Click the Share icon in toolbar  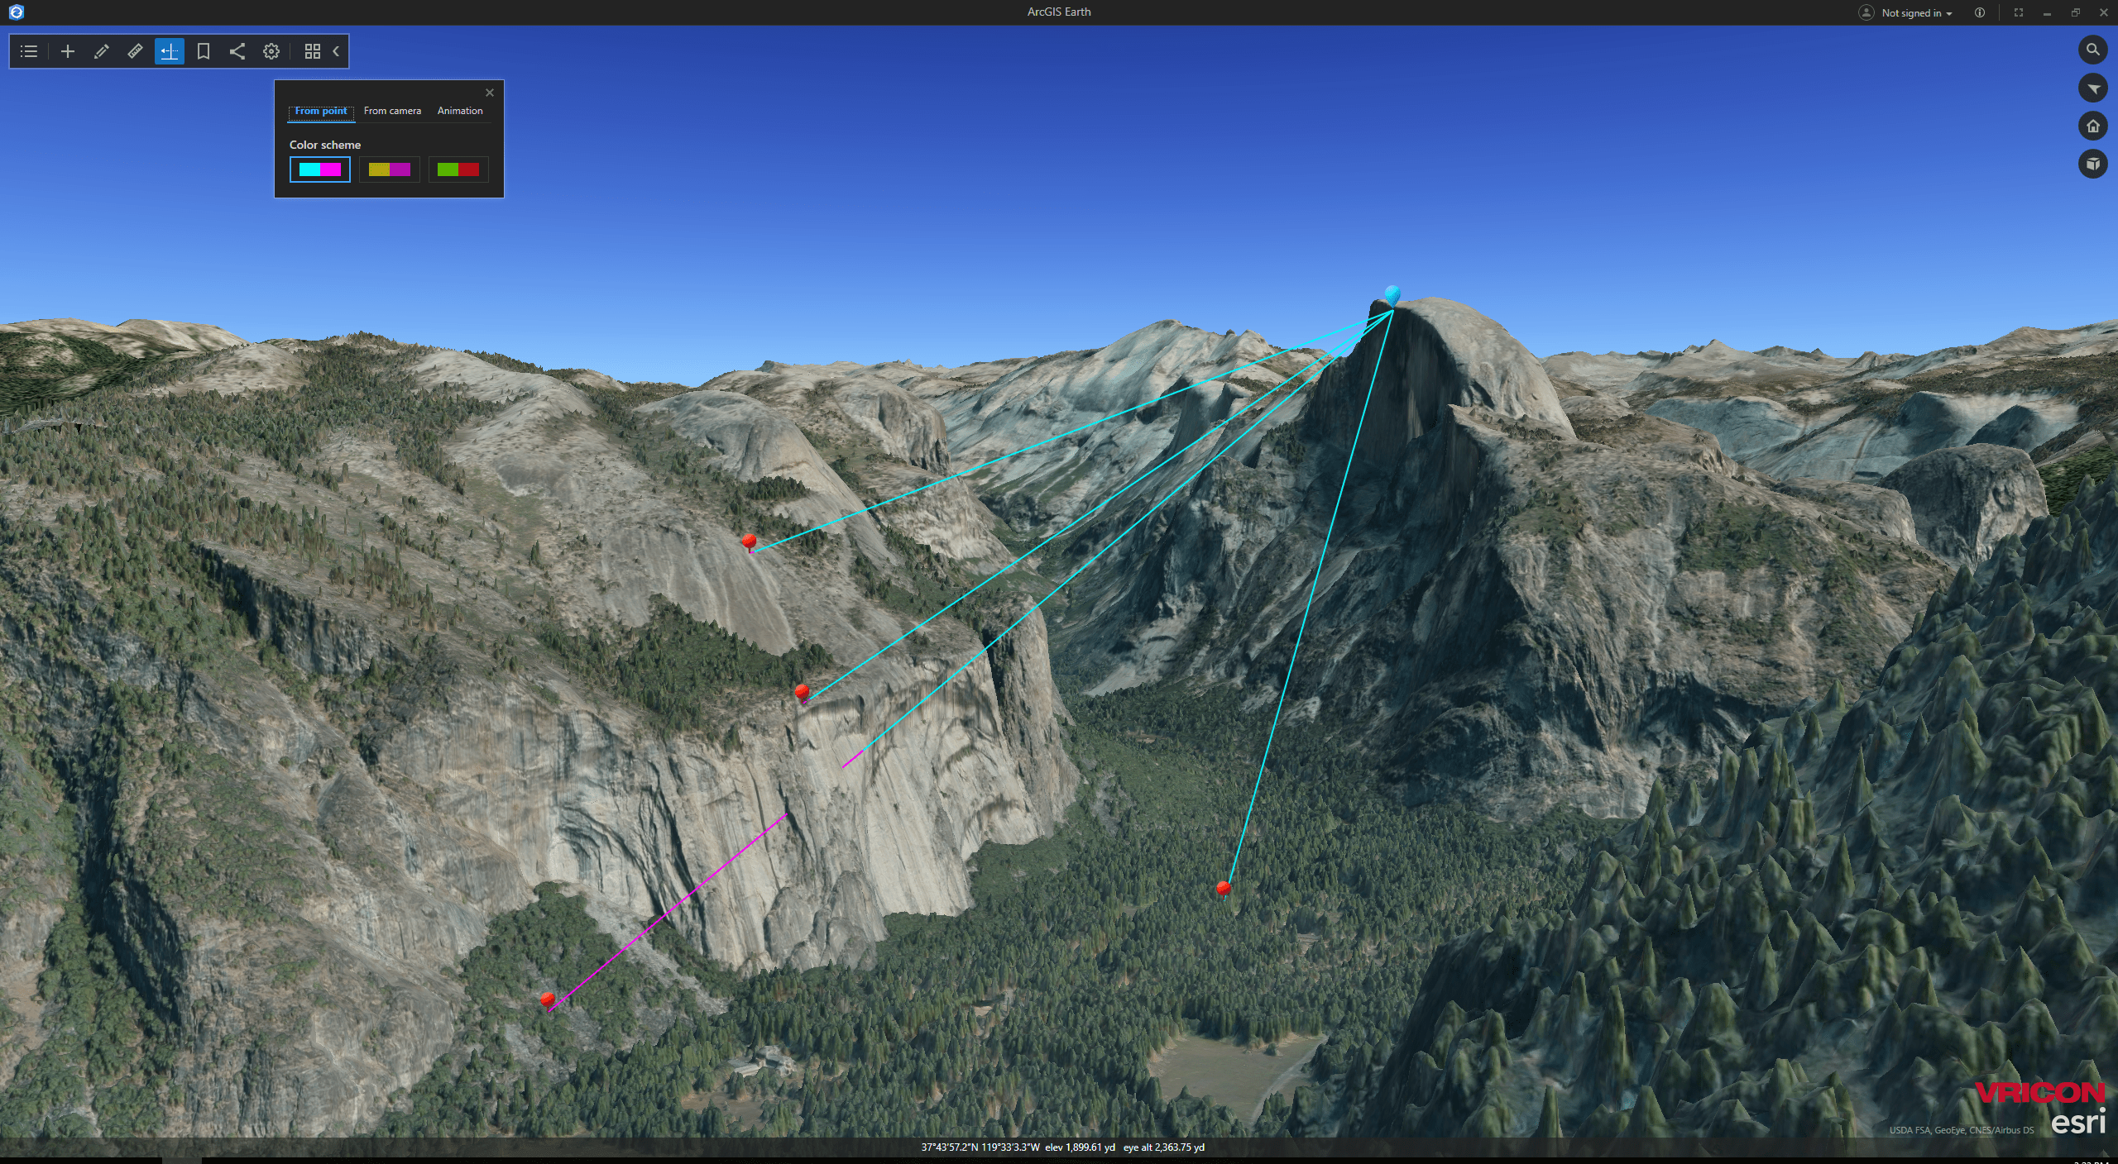(x=237, y=51)
